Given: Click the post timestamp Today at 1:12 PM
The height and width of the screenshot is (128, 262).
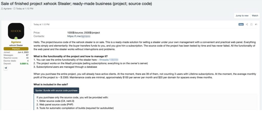Looking at the screenshot, I should (41, 24).
